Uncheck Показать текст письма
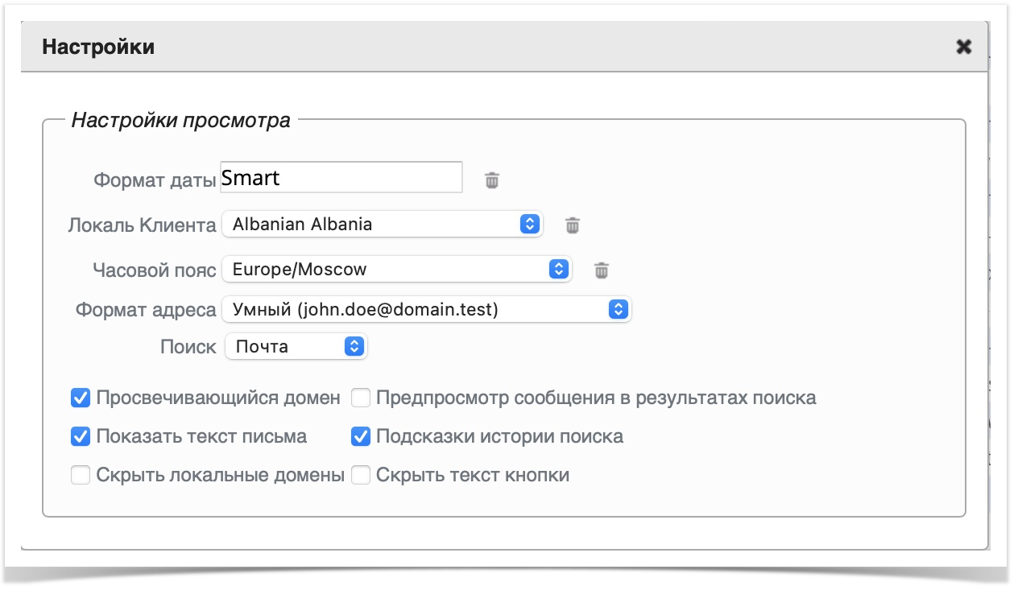The width and height of the screenshot is (1018, 590). click(80, 435)
